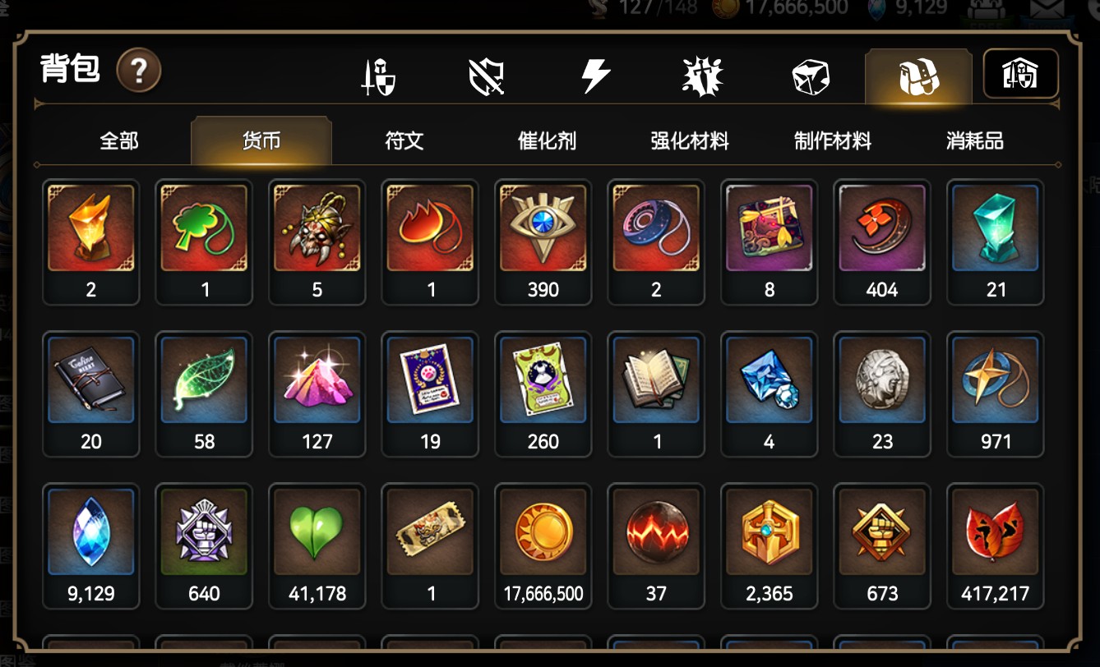1100x667 pixels.
Task: Open the 制作材料 tab
Action: click(832, 141)
